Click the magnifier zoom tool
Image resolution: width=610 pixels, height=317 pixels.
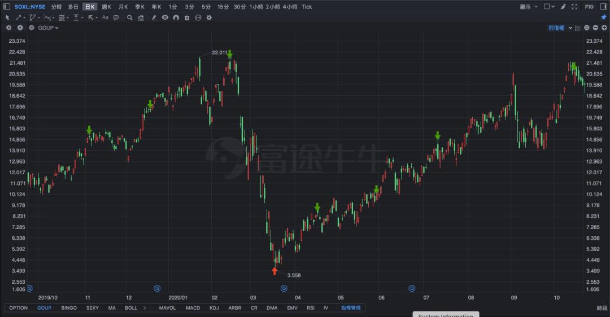tap(129, 17)
